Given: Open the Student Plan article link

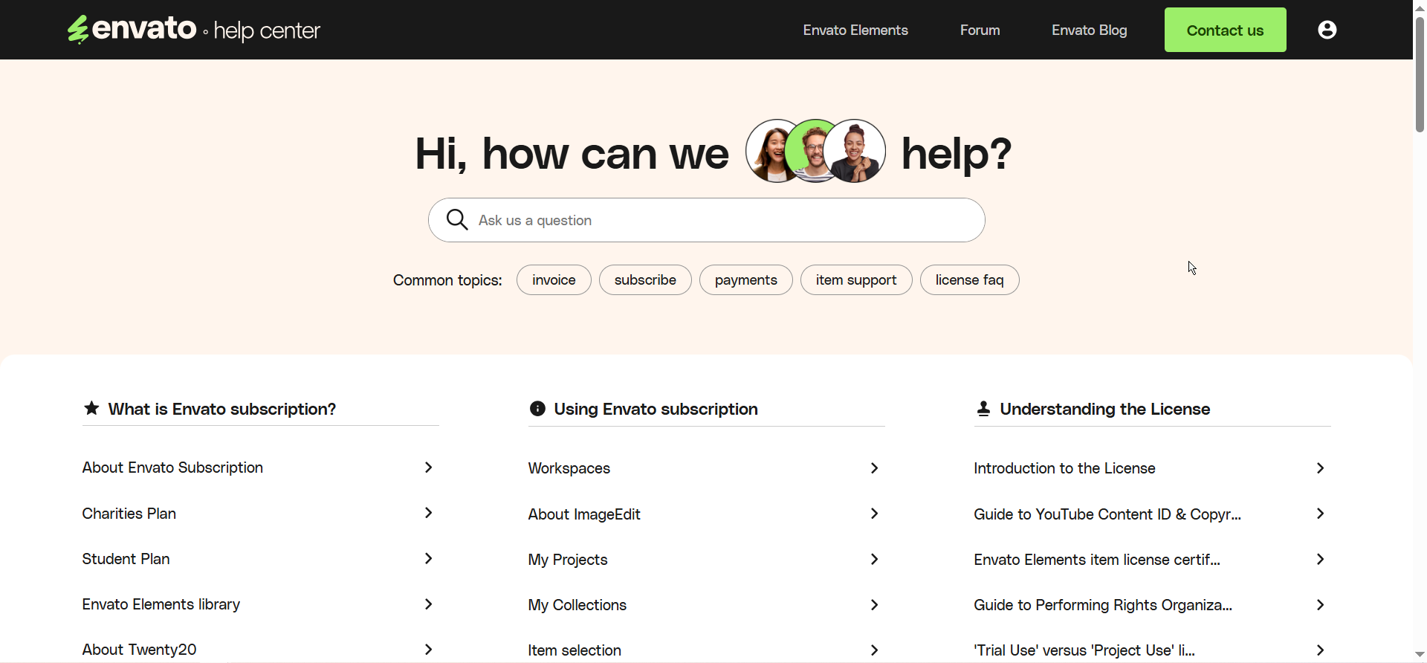Looking at the screenshot, I should [x=126, y=559].
